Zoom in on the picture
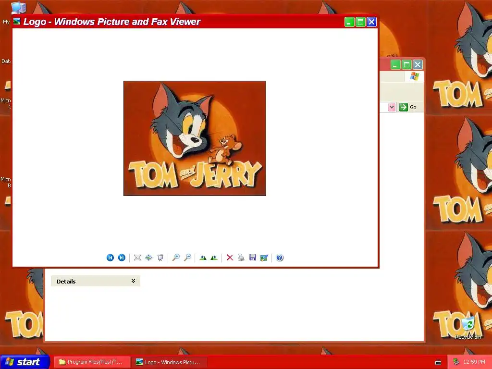Screen dimensions: 492x369 click(x=176, y=258)
